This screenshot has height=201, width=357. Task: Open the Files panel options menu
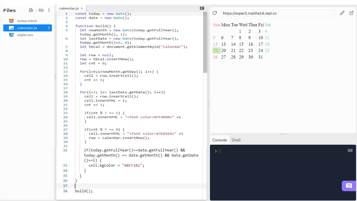pyautogui.click(x=49, y=10)
